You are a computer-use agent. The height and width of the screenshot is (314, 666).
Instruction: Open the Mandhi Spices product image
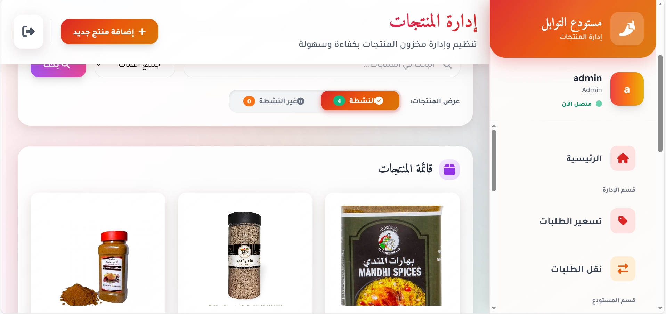392,256
